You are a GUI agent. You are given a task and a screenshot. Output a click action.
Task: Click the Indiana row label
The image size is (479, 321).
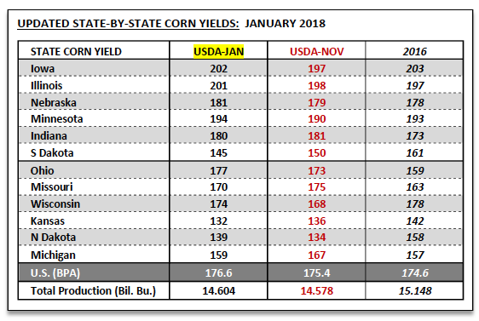coord(49,135)
